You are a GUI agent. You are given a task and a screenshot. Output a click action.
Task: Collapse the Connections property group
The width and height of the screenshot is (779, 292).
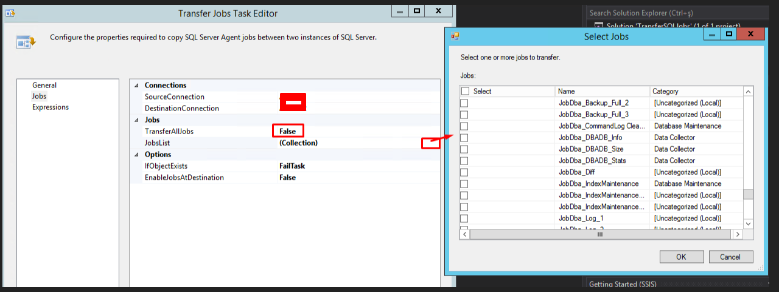136,86
